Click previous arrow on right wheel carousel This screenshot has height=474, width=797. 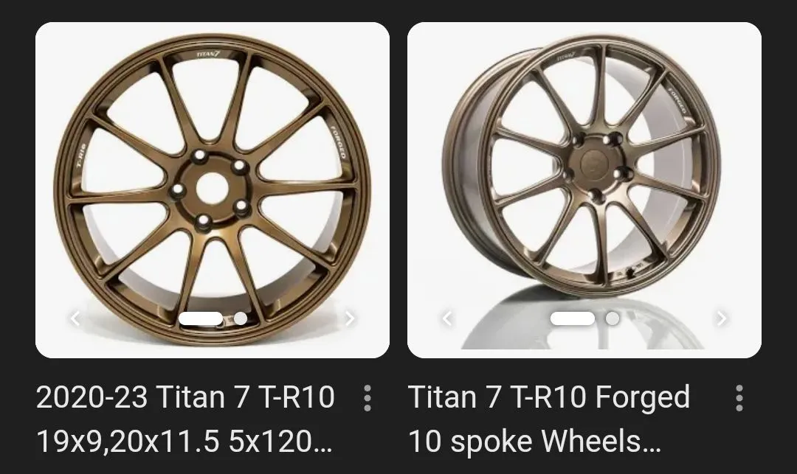pos(446,318)
